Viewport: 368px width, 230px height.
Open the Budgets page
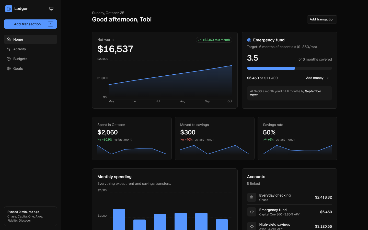[x=30, y=59]
